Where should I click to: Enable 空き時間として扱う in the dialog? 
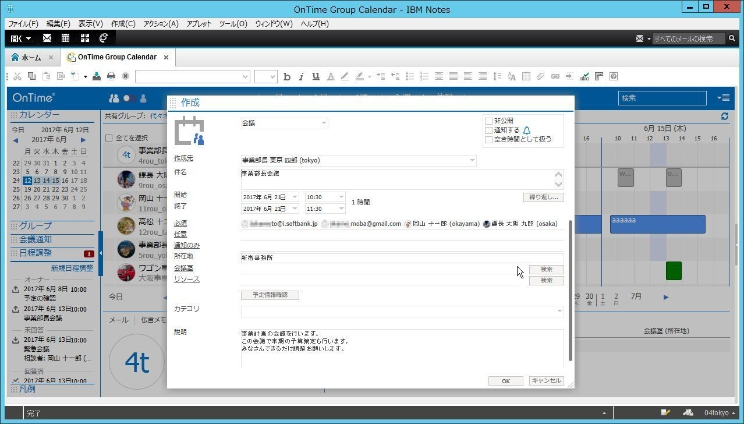488,139
